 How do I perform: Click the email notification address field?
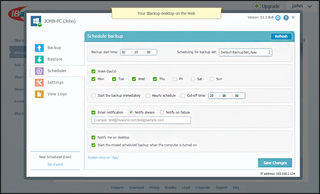point(141,120)
